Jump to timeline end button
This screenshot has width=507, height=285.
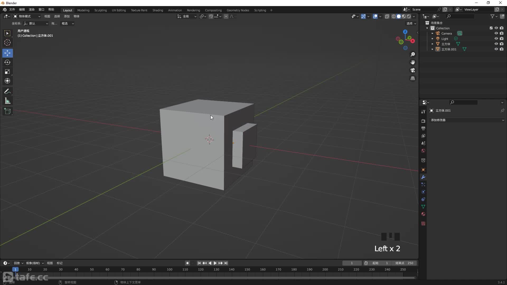pos(226,263)
